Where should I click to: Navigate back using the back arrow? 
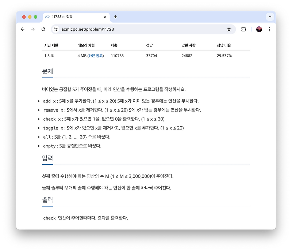tap(22, 30)
